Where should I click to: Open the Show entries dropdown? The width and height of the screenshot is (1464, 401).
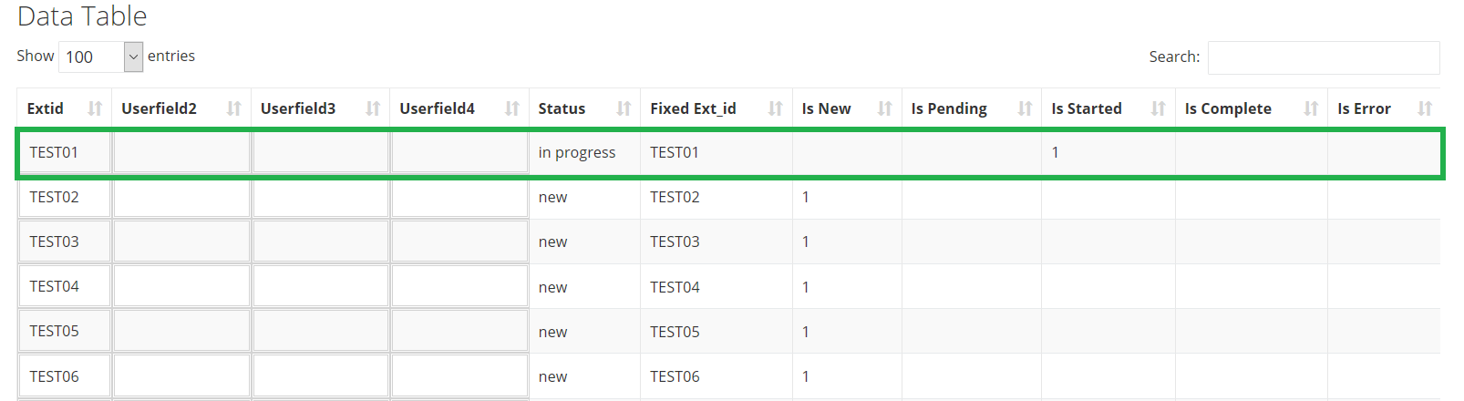[101, 57]
